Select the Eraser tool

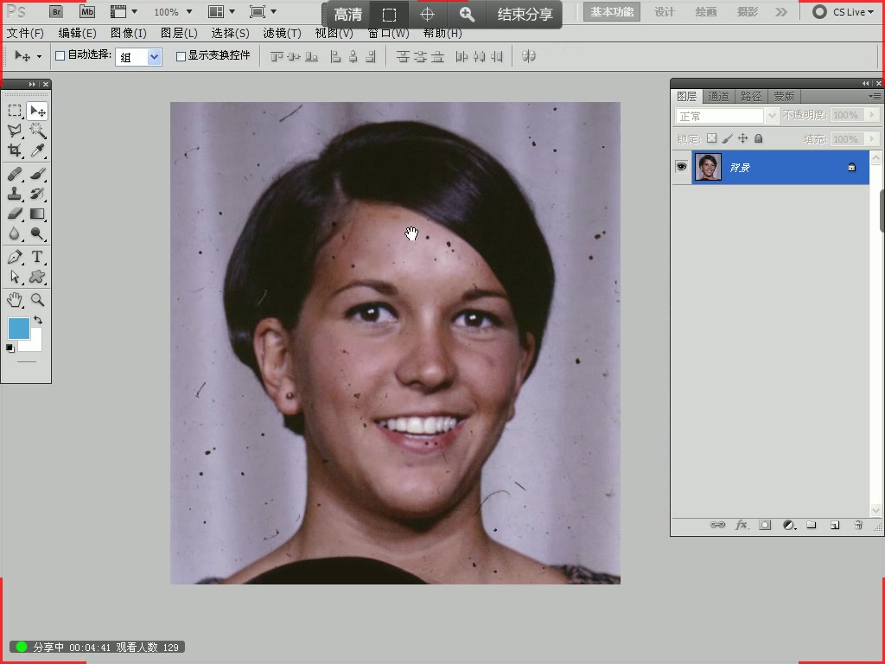pyautogui.click(x=14, y=214)
